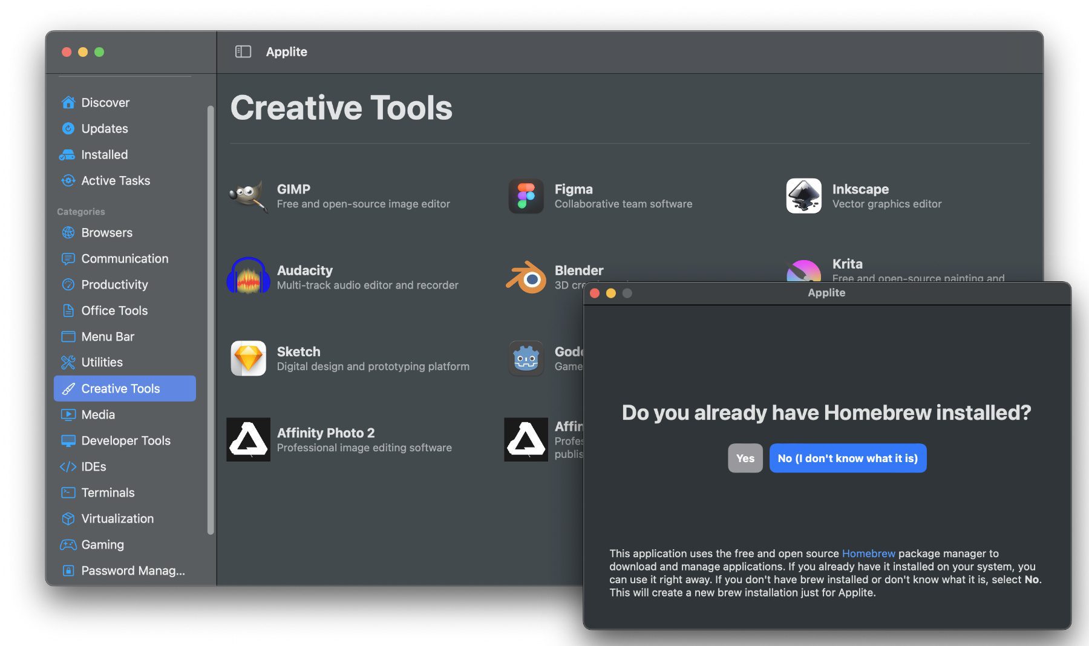Click the Godot robot icon

(x=526, y=358)
